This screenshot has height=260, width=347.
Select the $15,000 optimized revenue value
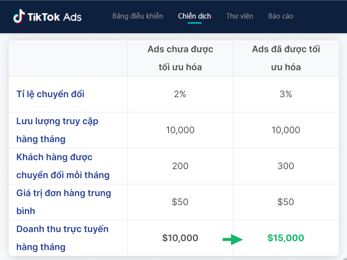(x=286, y=238)
